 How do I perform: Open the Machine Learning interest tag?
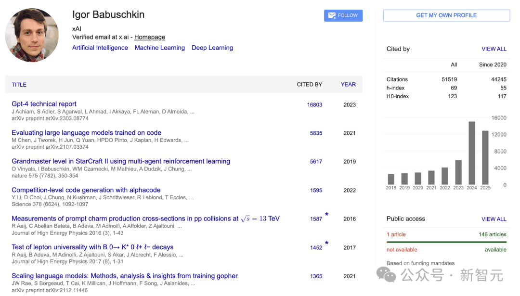click(159, 48)
